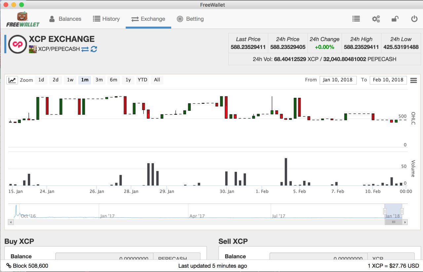Click the XCP Counterparty logo
This screenshot has width=423, height=272.
pos(17,44)
